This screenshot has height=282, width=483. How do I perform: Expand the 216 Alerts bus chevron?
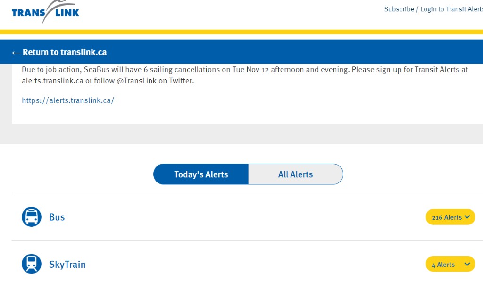coord(467,217)
